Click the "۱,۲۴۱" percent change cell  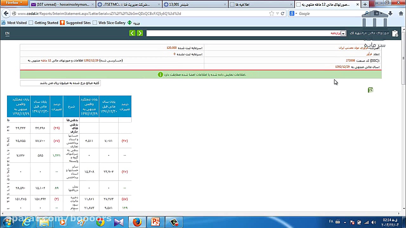(56, 155)
